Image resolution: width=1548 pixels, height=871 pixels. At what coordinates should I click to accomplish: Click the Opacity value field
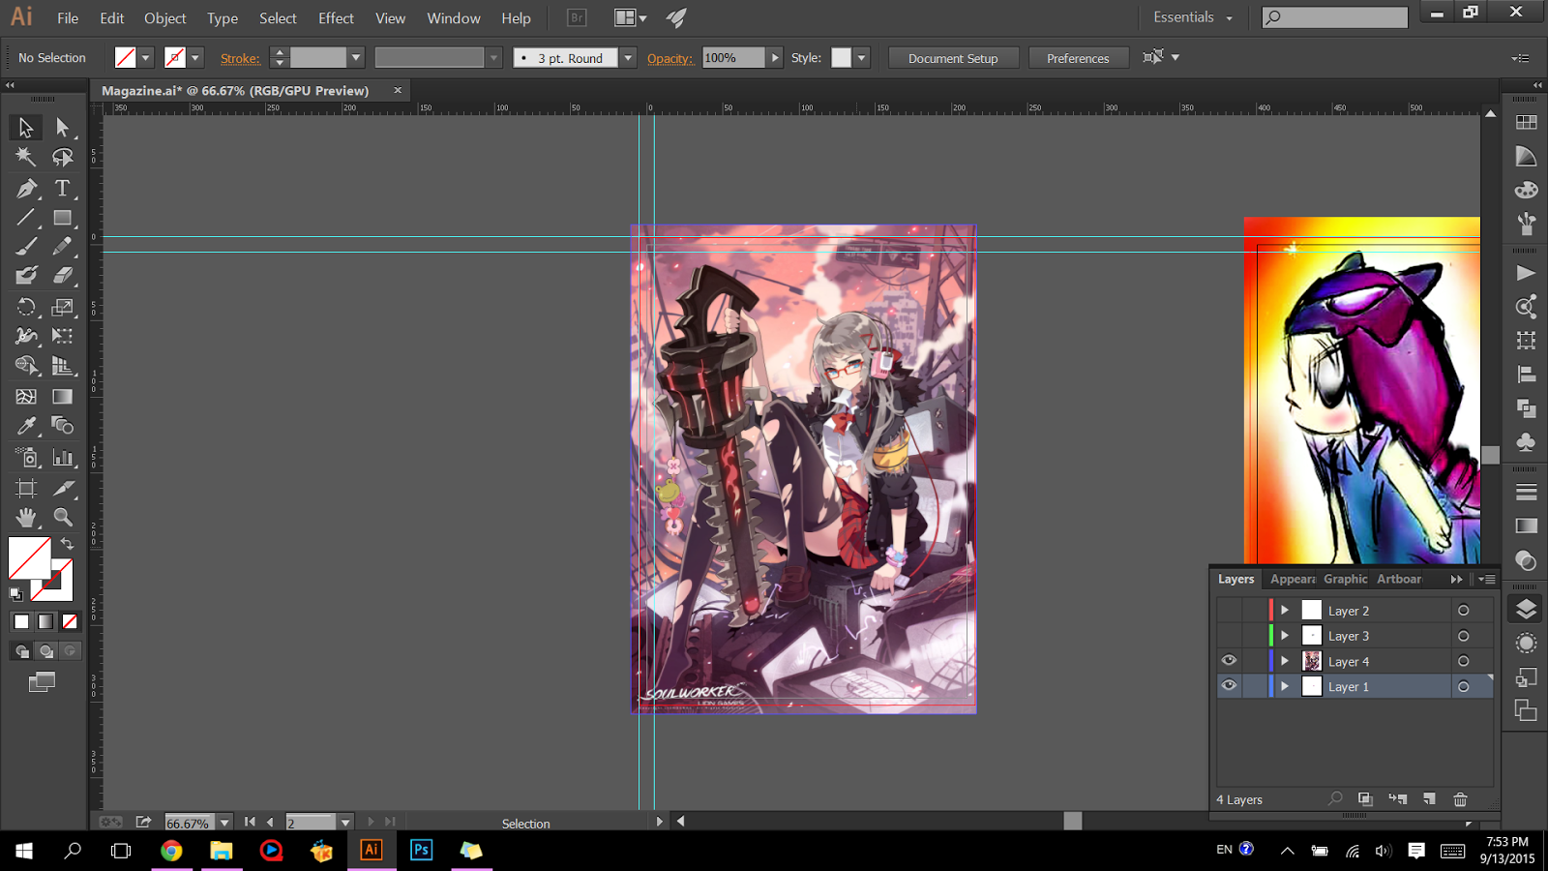tap(733, 58)
